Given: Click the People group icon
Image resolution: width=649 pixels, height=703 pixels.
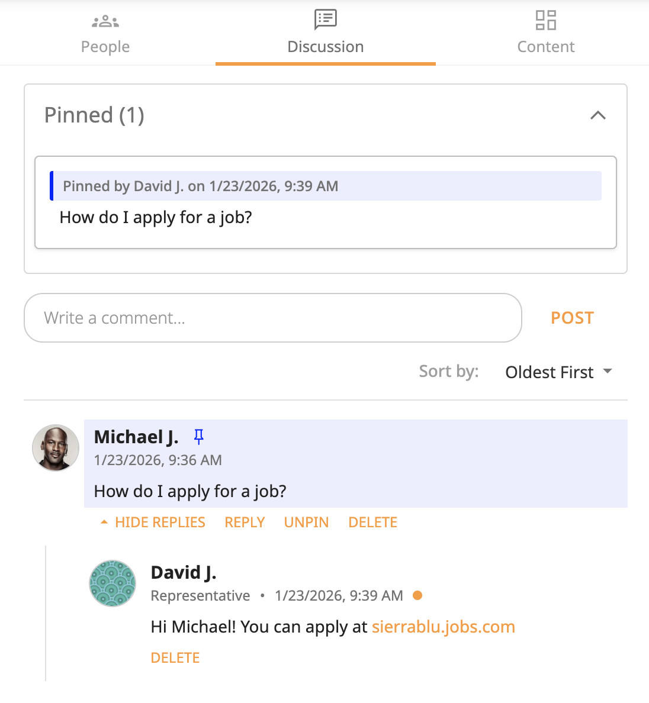Looking at the screenshot, I should [x=105, y=22].
